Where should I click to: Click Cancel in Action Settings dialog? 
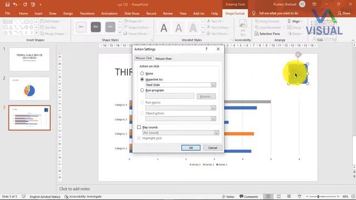pos(212,148)
